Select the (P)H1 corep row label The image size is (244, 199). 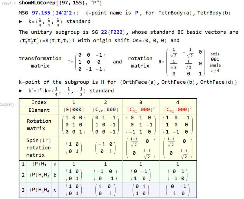click(39, 164)
